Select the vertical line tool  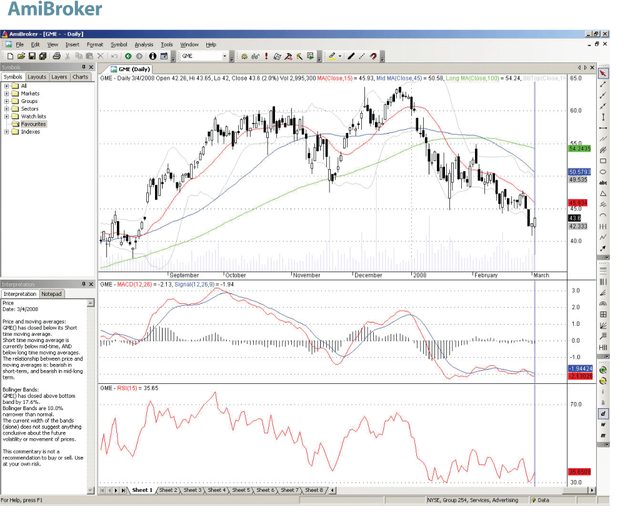click(x=602, y=117)
